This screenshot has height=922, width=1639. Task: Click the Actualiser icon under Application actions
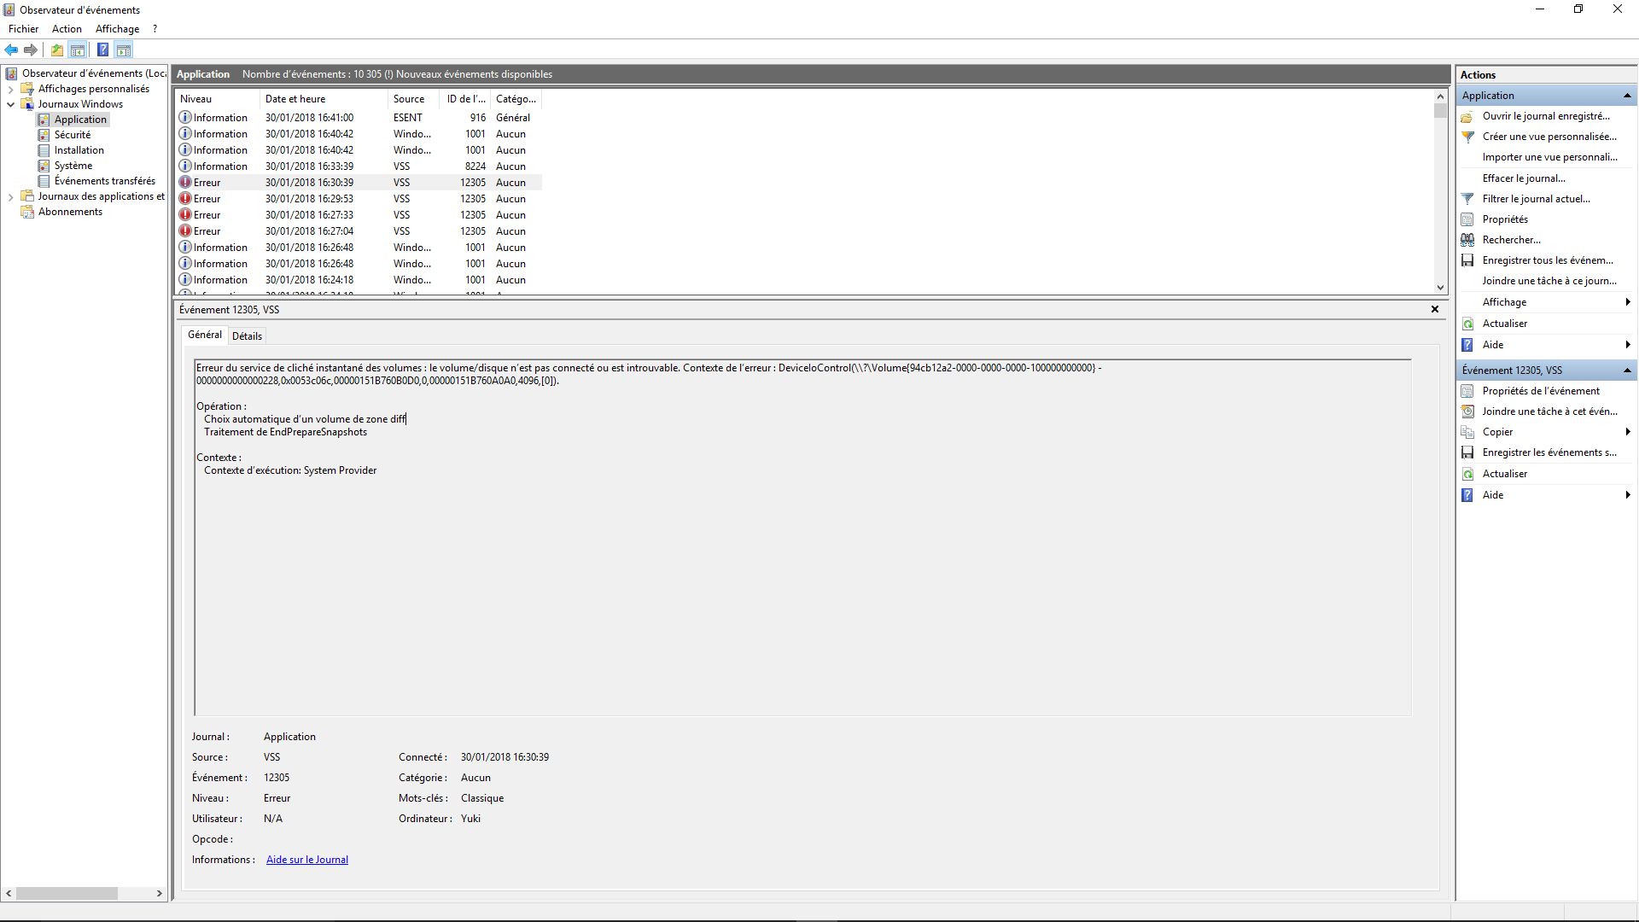(1467, 324)
